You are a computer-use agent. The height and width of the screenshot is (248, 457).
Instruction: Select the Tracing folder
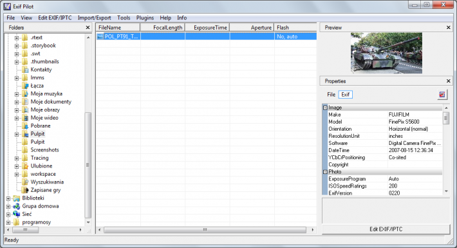coord(40,158)
